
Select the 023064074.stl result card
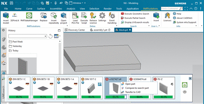[140, 88]
